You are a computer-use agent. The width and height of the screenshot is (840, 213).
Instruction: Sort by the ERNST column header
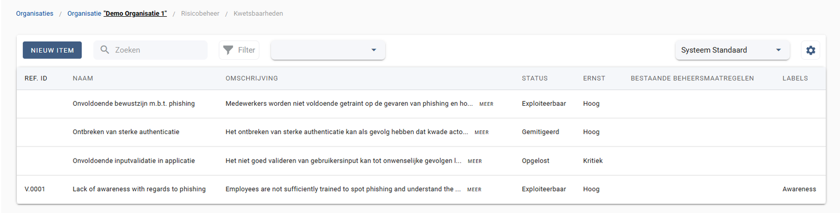[x=594, y=79]
